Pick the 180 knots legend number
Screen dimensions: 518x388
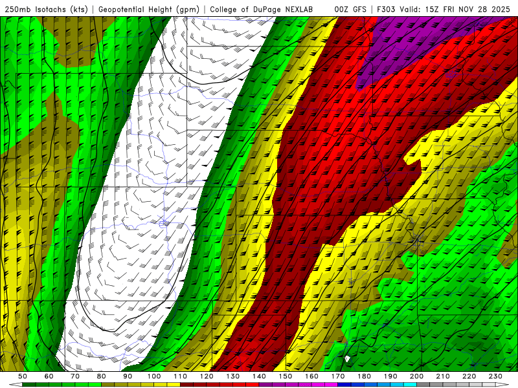coord(364,376)
